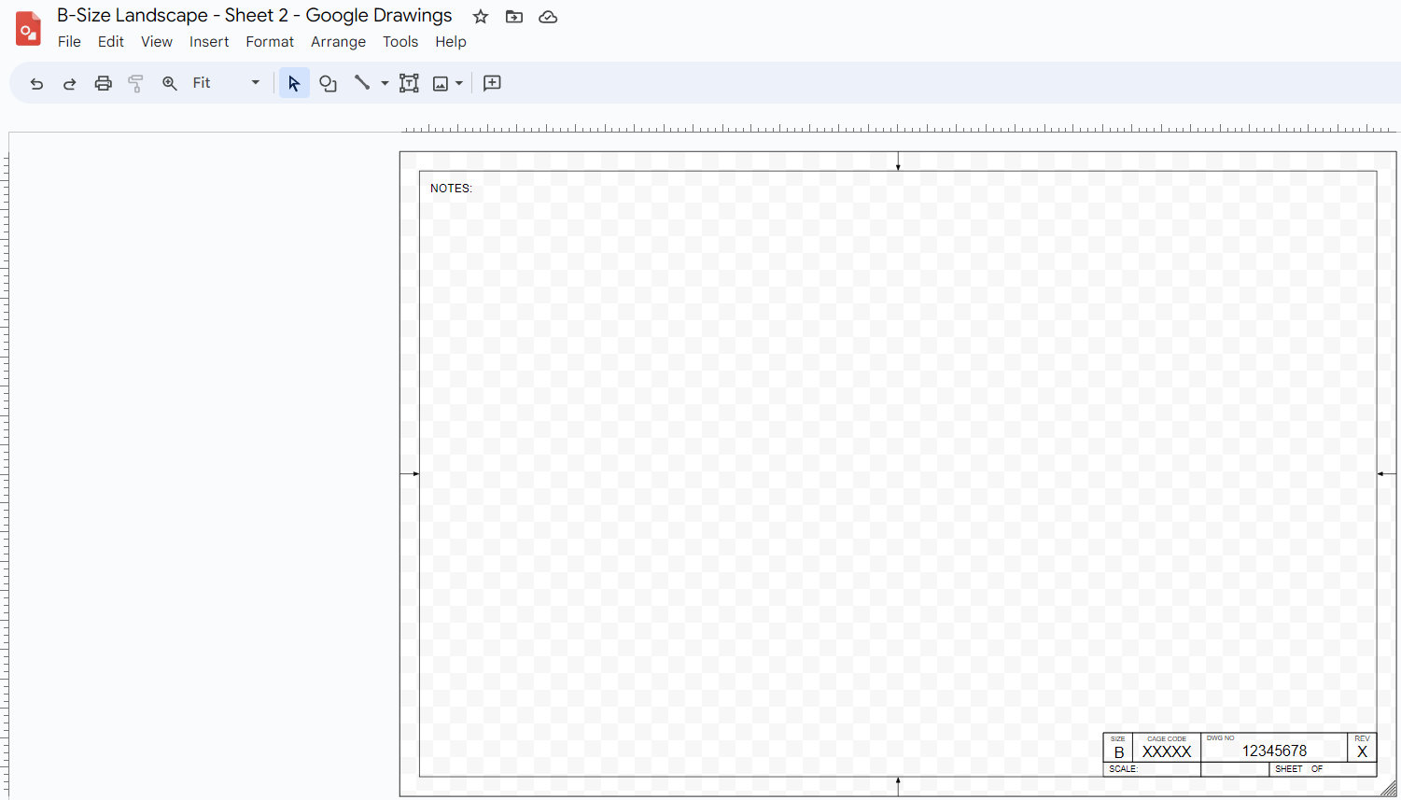Undo the last action

[x=36, y=83]
